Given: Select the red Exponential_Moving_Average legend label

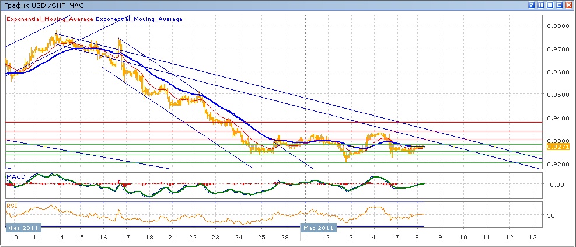Looking at the screenshot, I should coord(50,19).
